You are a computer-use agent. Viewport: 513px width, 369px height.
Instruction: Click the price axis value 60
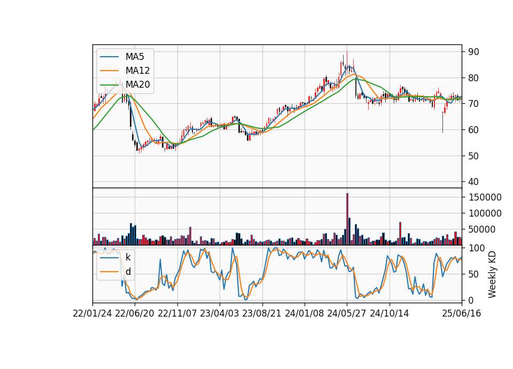tap(473, 130)
